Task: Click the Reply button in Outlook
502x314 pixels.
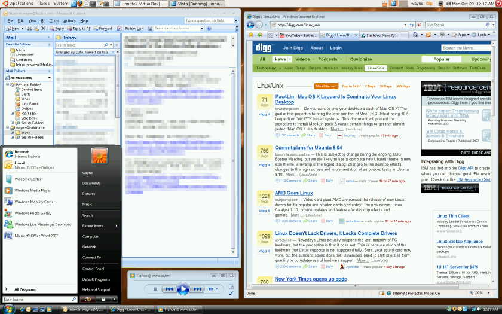Action: coord(57,28)
